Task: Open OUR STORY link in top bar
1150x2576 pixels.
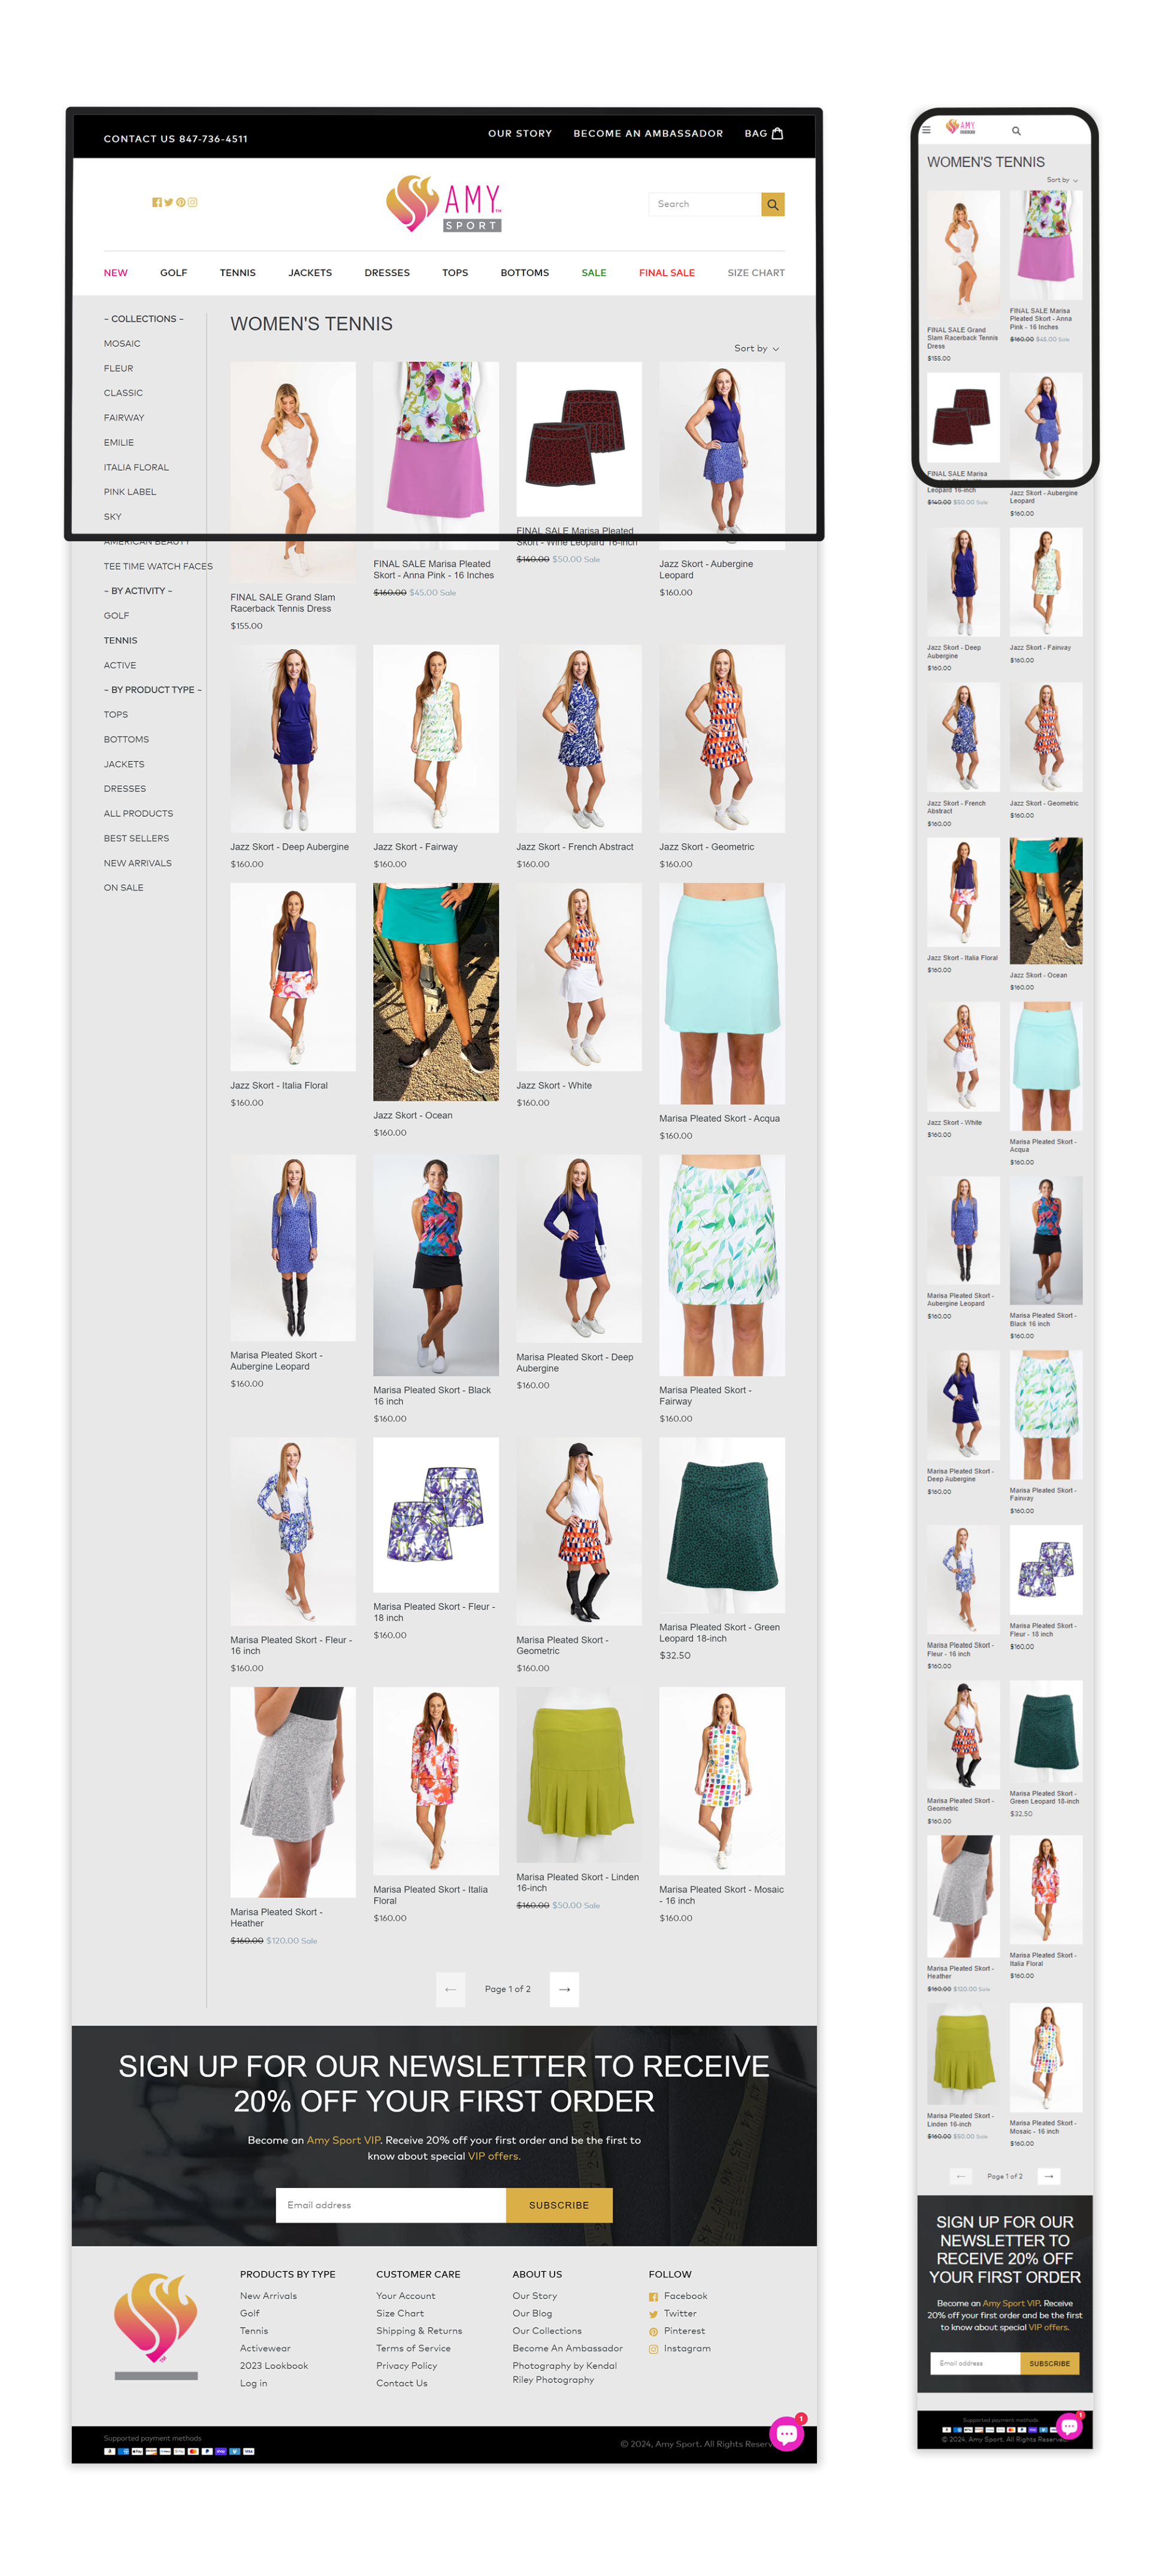Action: (519, 133)
